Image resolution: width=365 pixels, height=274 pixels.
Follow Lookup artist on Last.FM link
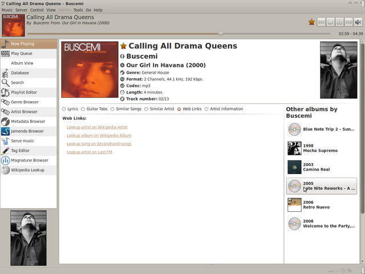click(90, 152)
